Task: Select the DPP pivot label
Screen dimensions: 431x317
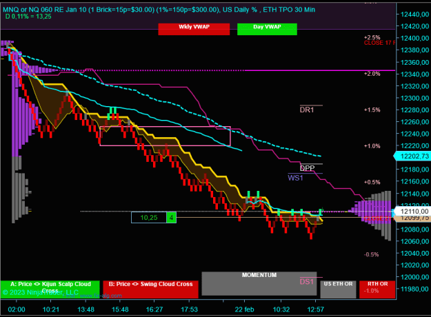Action: click(x=307, y=168)
